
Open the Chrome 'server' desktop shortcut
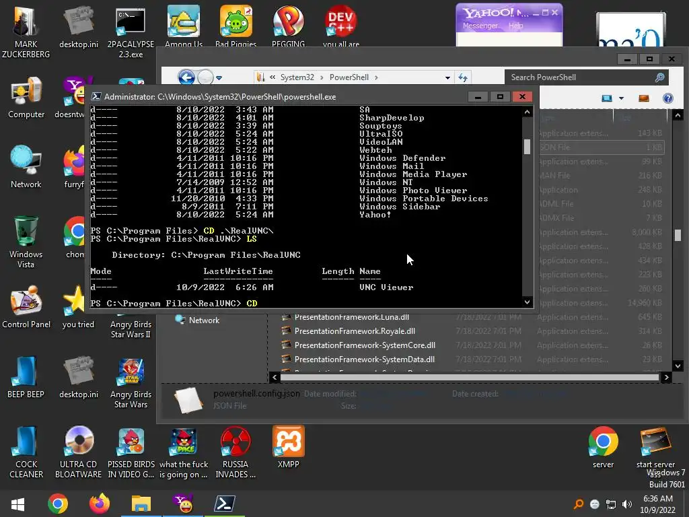pos(603,447)
